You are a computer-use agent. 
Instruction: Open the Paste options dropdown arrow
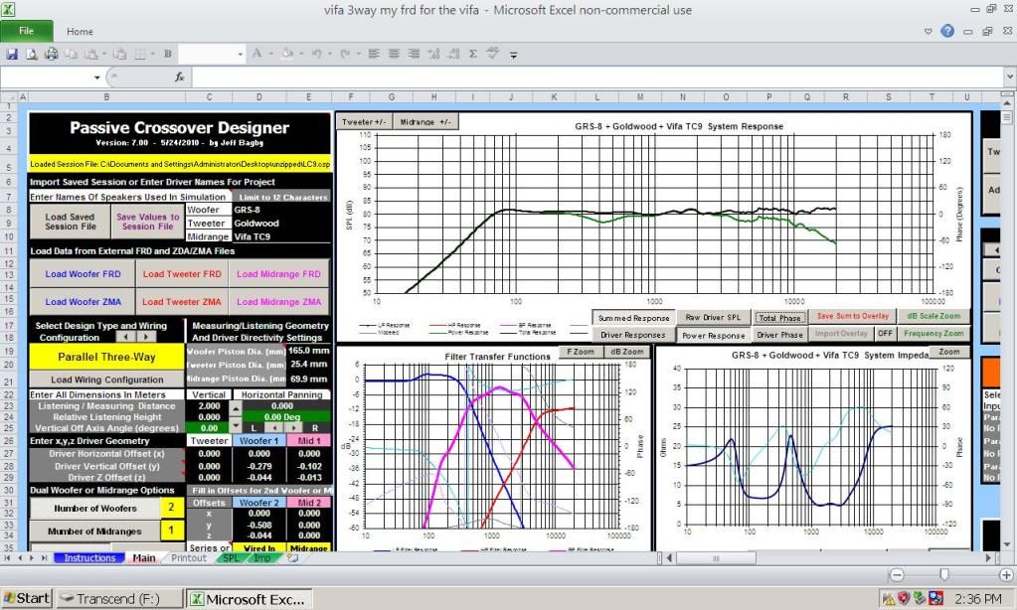coord(103,54)
